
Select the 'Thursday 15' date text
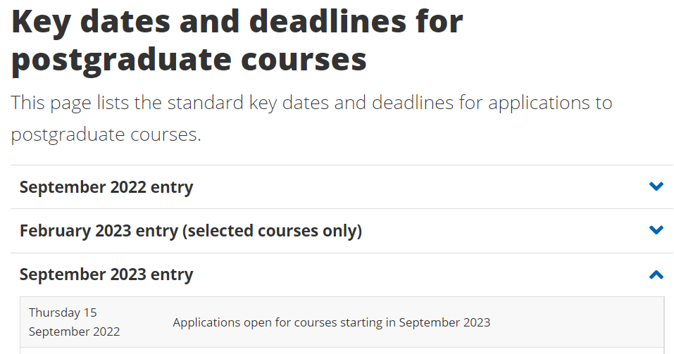[63, 312]
